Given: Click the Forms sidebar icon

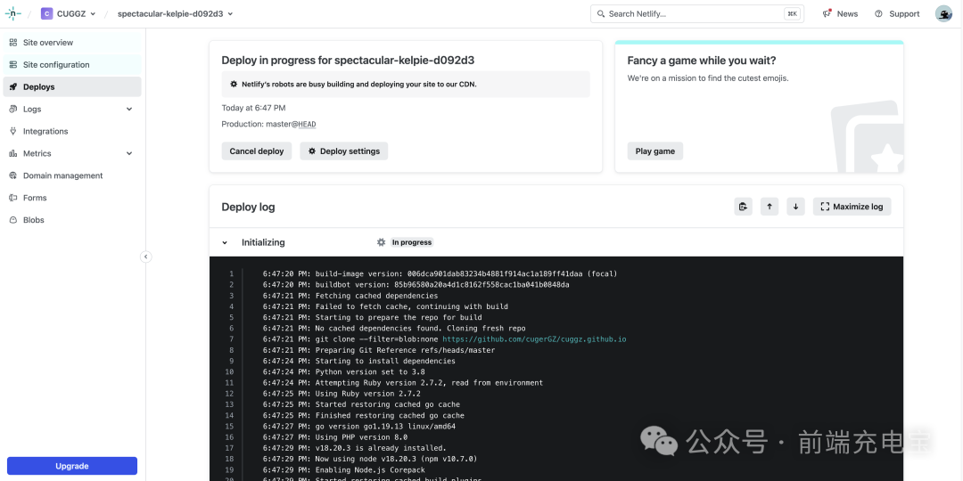Looking at the screenshot, I should point(12,198).
